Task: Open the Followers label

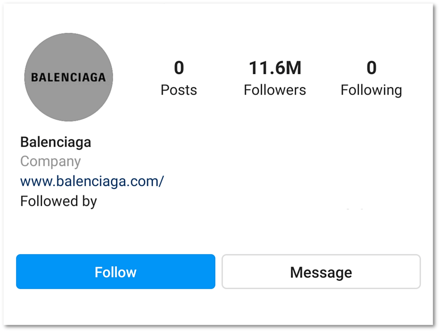Action: coord(275,90)
